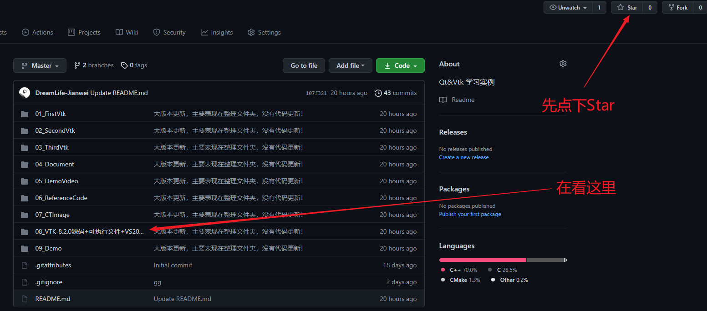This screenshot has width=707, height=311.
Task: Click the Star button
Action: point(627,7)
